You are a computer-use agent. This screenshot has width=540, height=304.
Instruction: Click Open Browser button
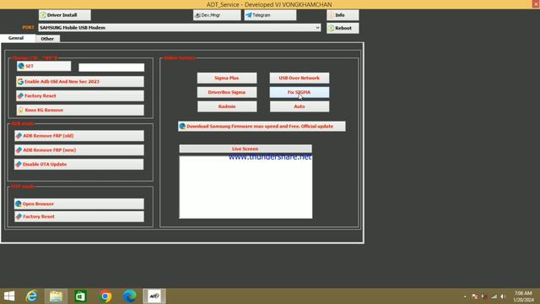78,204
